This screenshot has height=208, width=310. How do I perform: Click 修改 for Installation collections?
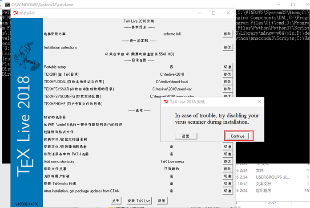point(227,47)
